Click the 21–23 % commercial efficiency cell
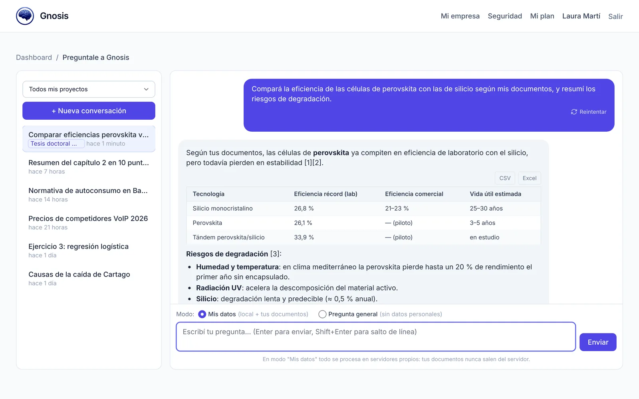639x399 pixels. pos(397,208)
